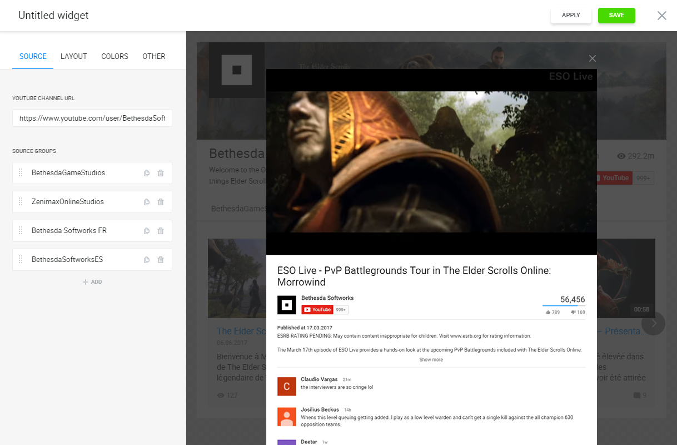
Task: Duplicate the Bethesda Softworks FR group
Action: coord(147,231)
